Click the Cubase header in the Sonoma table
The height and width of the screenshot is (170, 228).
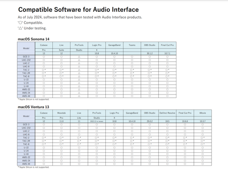(x=44, y=45)
